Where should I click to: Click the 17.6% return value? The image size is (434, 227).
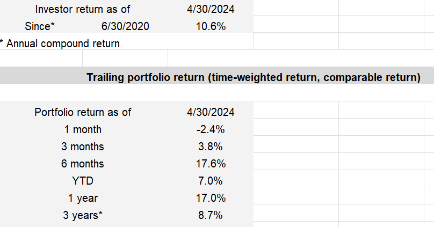pos(210,164)
